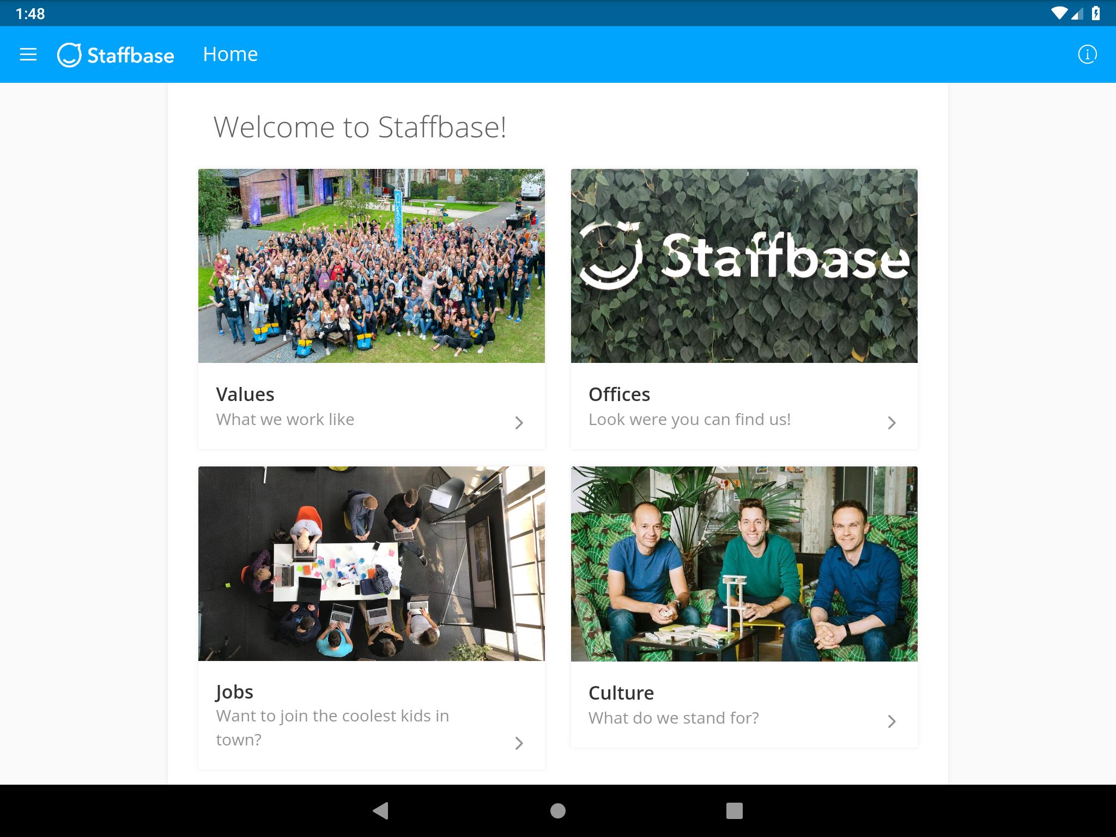Open the Jobs card title
This screenshot has width=1116, height=837.
235,692
